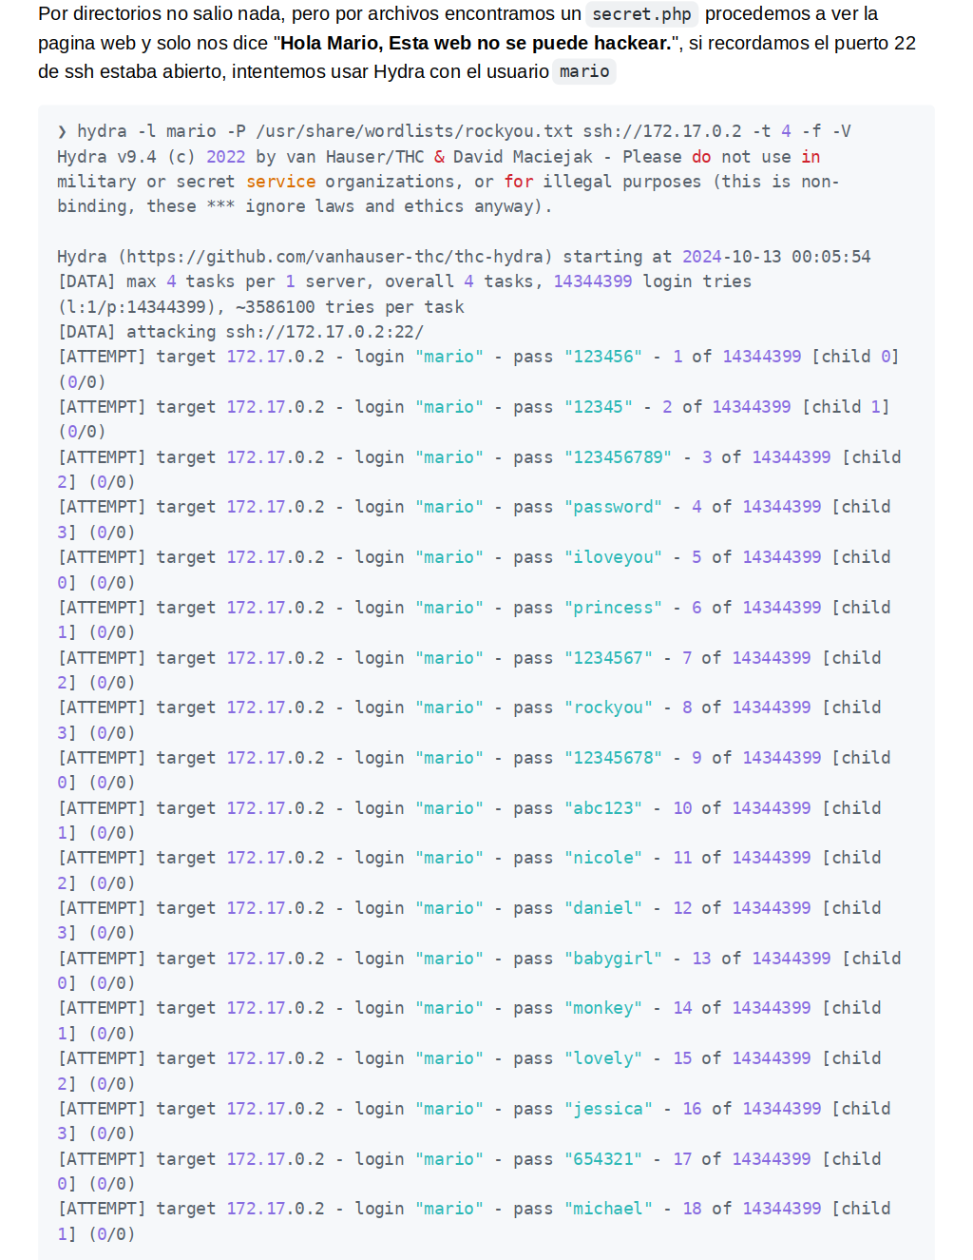Click the line "[DATA] attacking ssh://172.17.0.2:22/"
Viewport: 973px width, 1260px height.
pyautogui.click(x=240, y=332)
